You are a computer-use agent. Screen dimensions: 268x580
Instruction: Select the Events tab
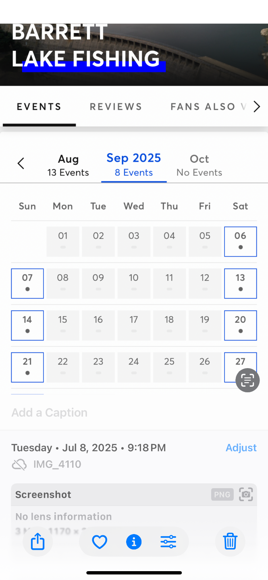(x=39, y=107)
